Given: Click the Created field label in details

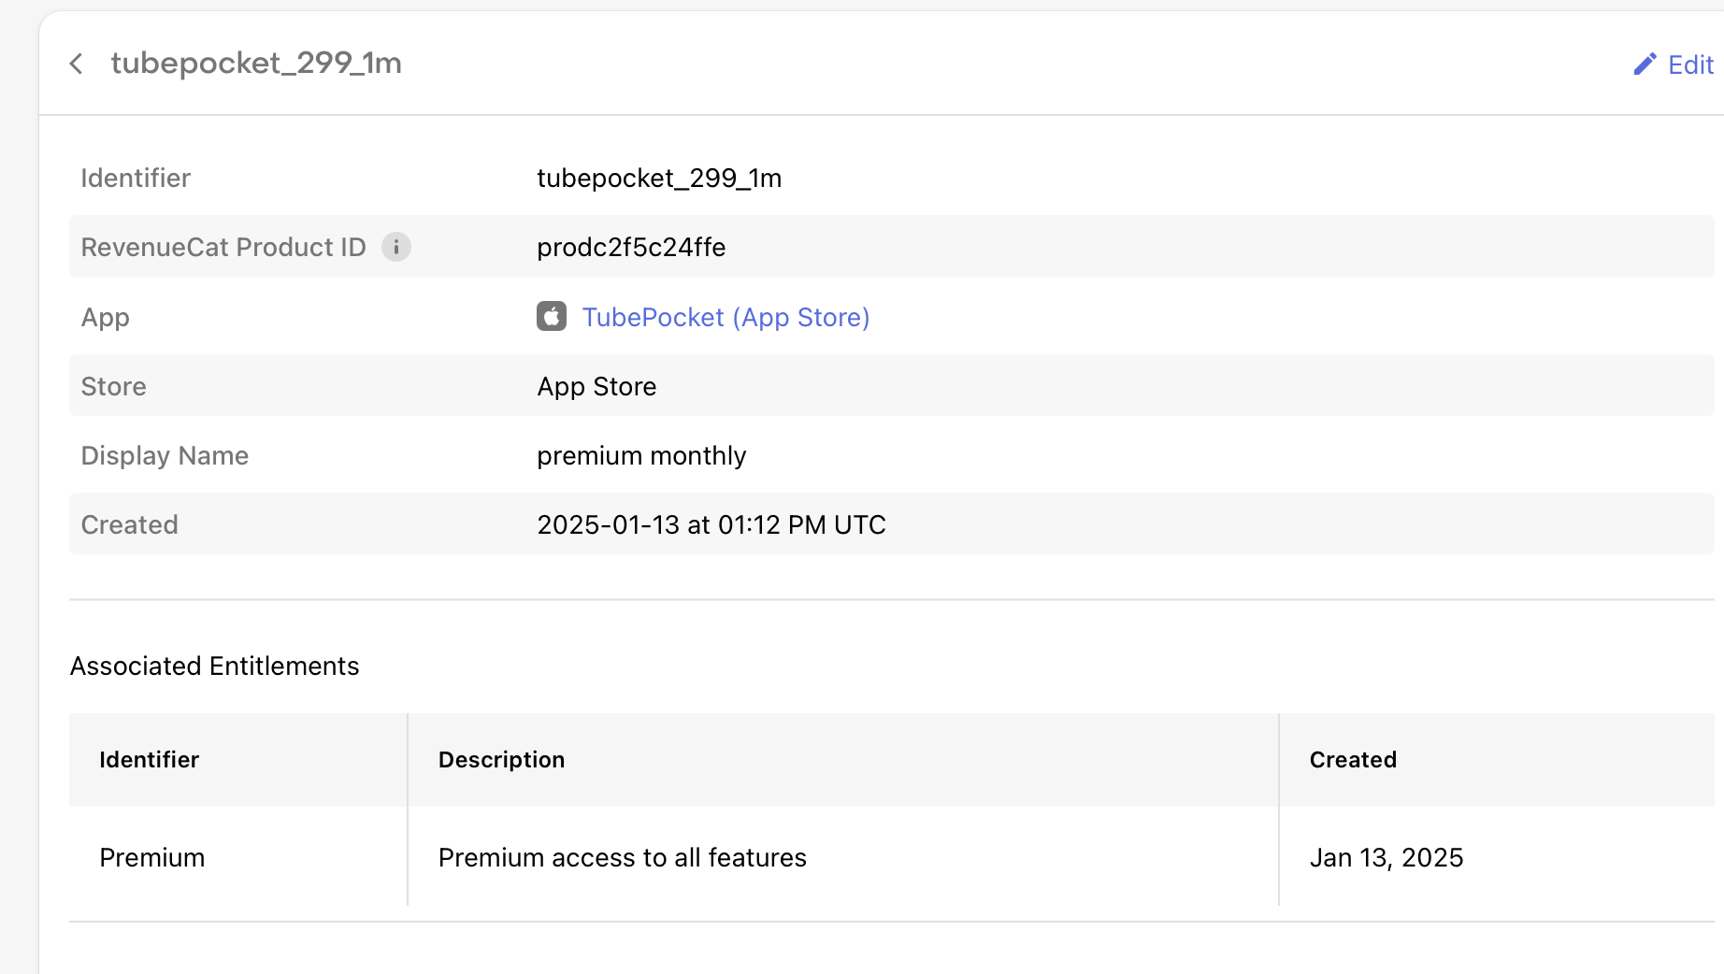Looking at the screenshot, I should click(130, 524).
